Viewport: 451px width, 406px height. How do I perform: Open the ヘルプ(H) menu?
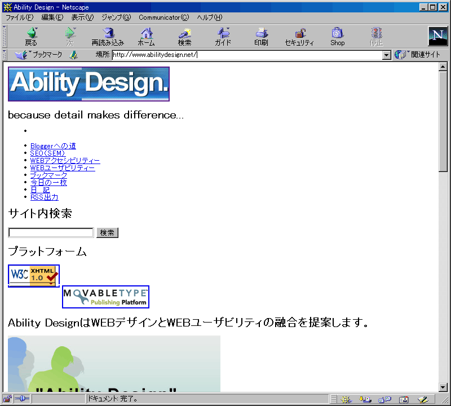(x=210, y=17)
